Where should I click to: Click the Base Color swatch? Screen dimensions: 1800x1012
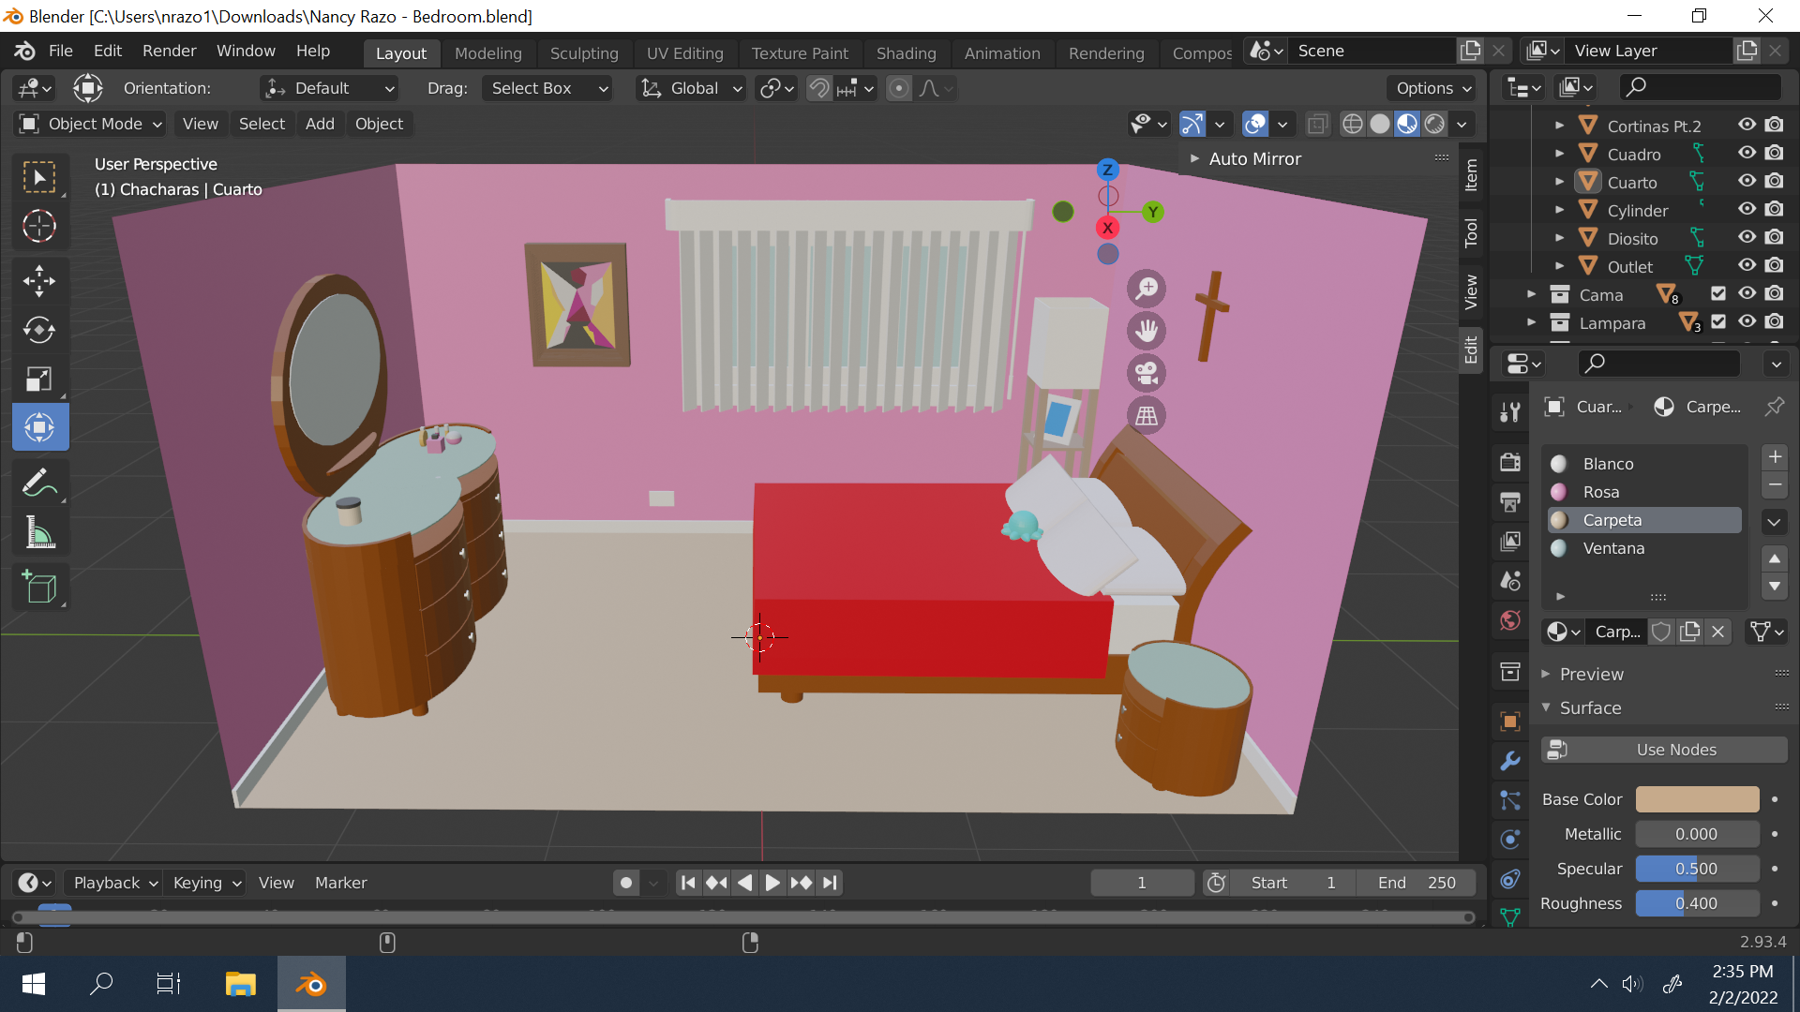[x=1697, y=799]
